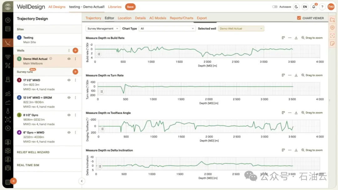The height and width of the screenshot is (190, 338).
Task: Open 12 1/4" MWD + SRGM options menu
Action: click(x=75, y=98)
